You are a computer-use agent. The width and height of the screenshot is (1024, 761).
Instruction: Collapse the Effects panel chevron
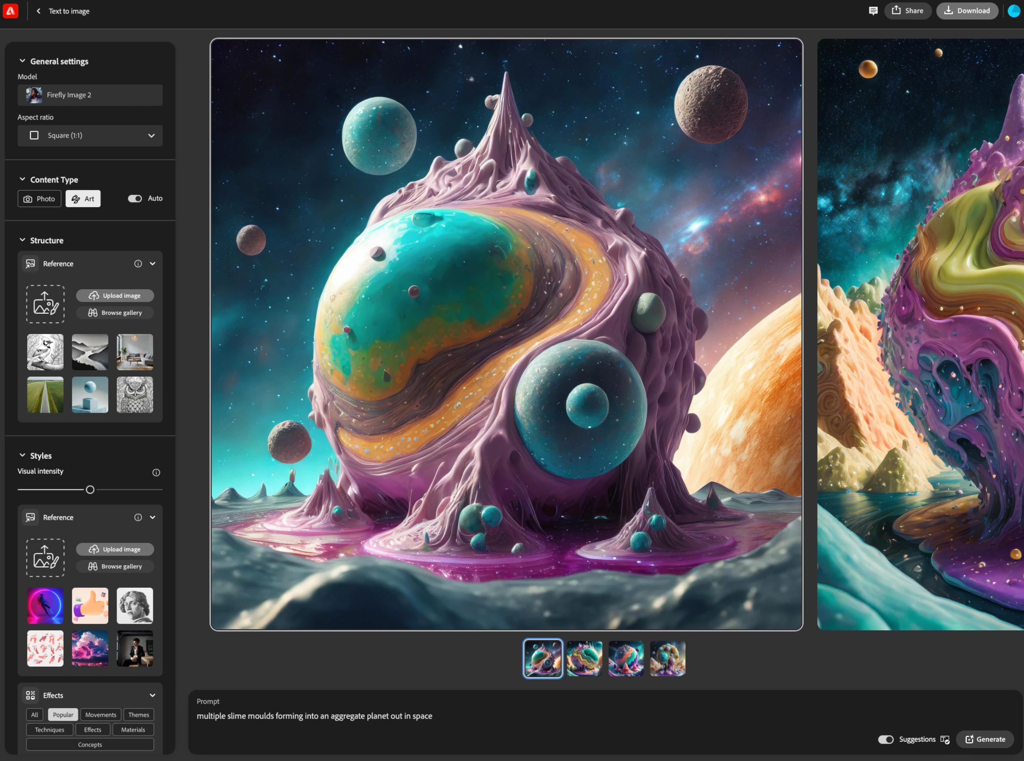click(152, 695)
